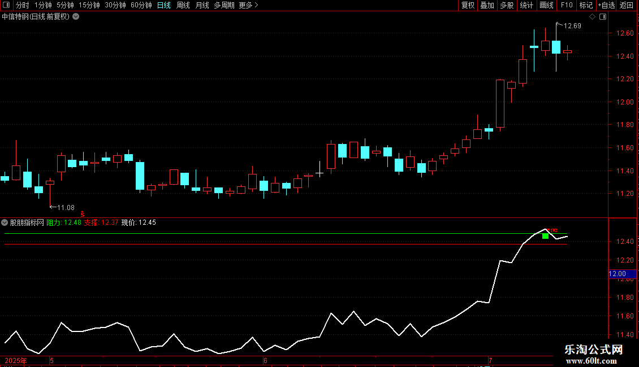639x367 pixels.
Task: Switch to 周线 weekly chart
Action: 183,5
